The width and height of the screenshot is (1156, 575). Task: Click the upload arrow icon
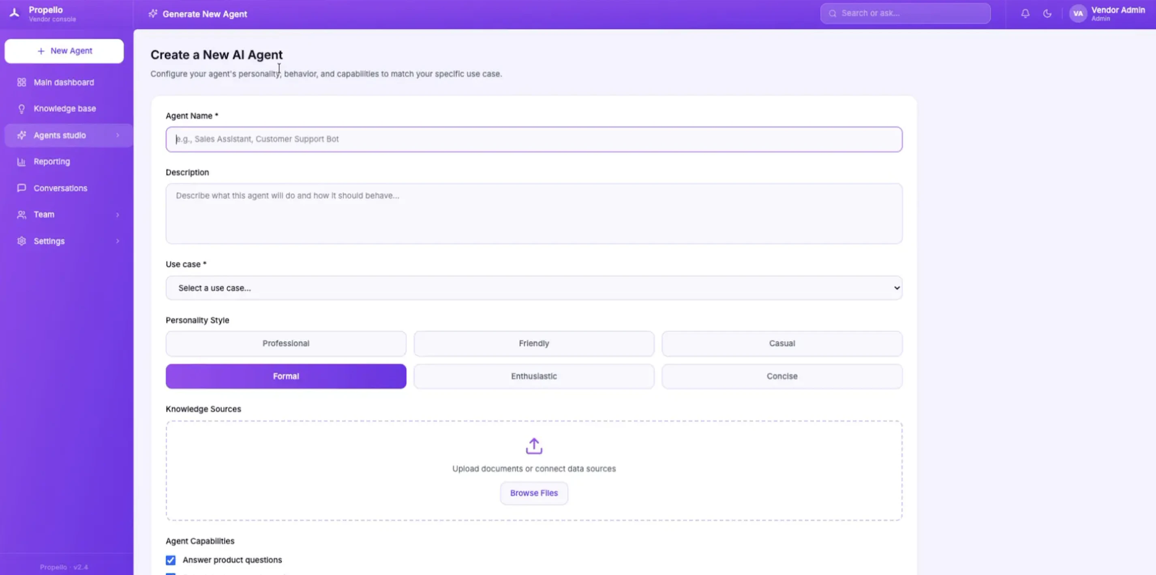click(x=534, y=446)
